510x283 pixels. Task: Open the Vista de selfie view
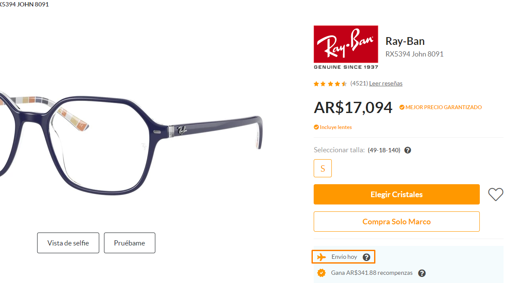click(68, 243)
